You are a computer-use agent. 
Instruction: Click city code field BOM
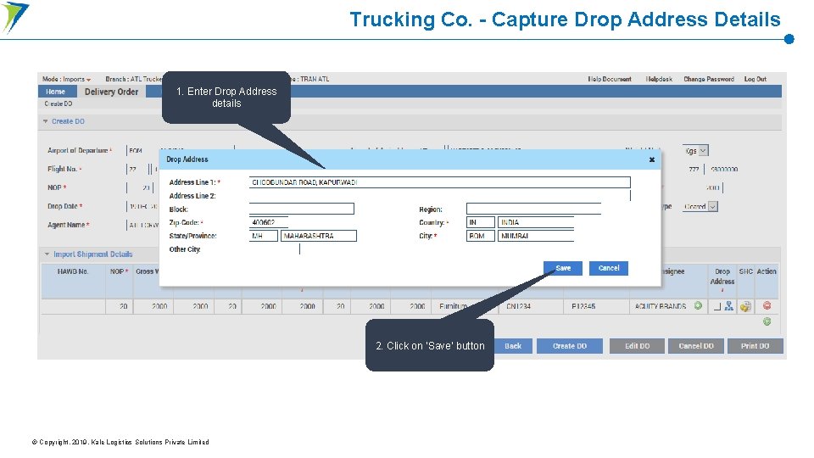[x=480, y=236]
